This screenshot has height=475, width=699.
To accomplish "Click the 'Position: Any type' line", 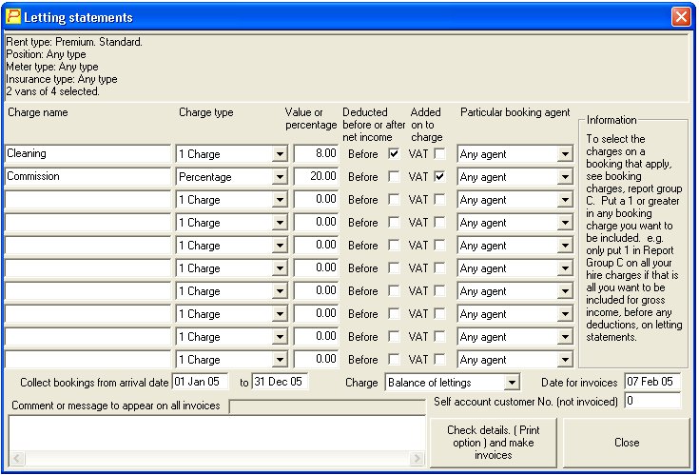I will pos(46,54).
